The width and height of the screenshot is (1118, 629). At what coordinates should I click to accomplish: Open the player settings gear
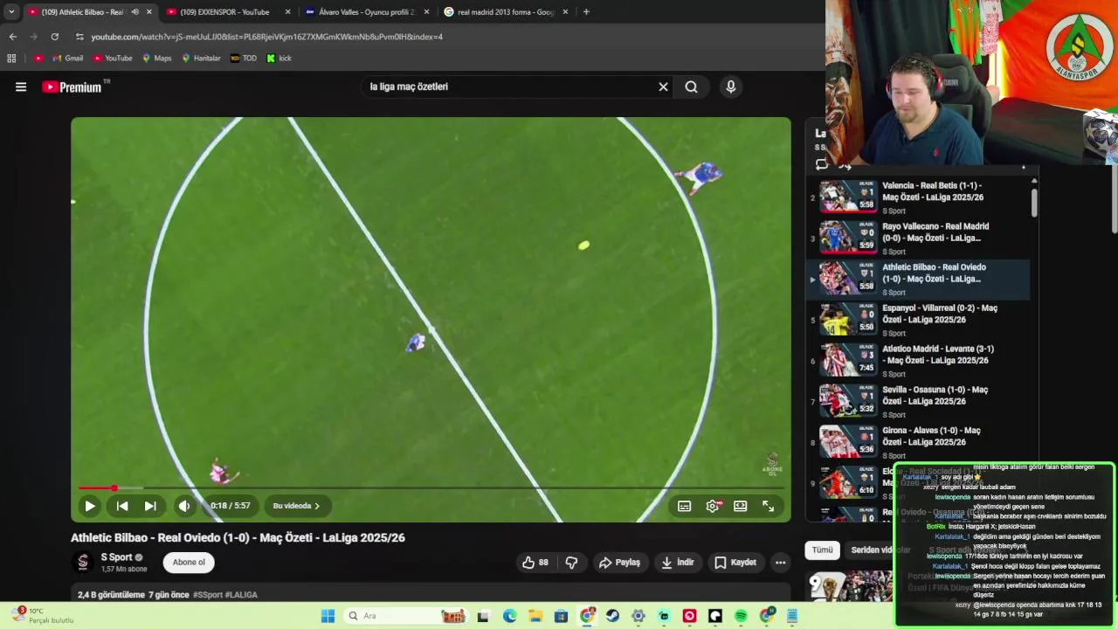click(x=713, y=506)
